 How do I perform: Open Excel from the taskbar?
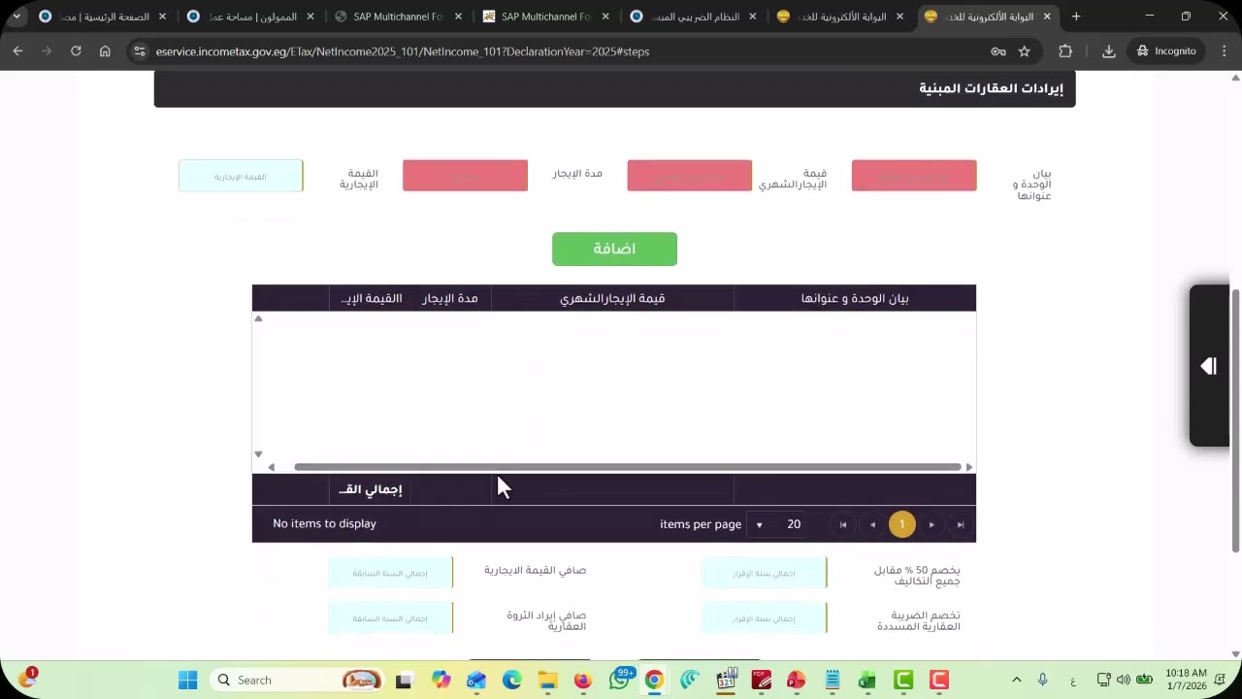(x=866, y=680)
